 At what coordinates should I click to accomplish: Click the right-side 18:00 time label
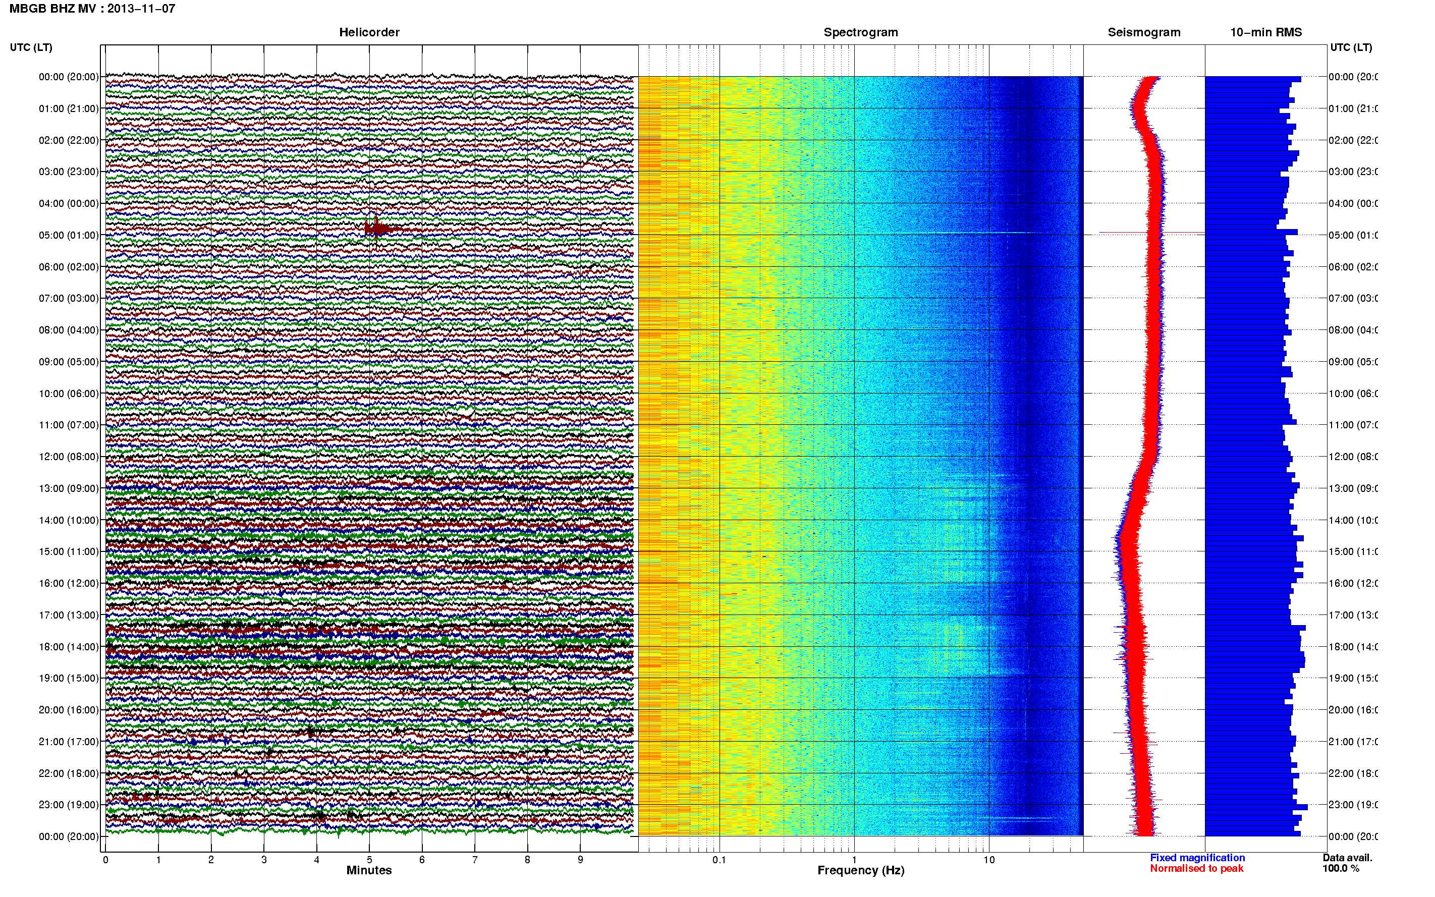1353,647
